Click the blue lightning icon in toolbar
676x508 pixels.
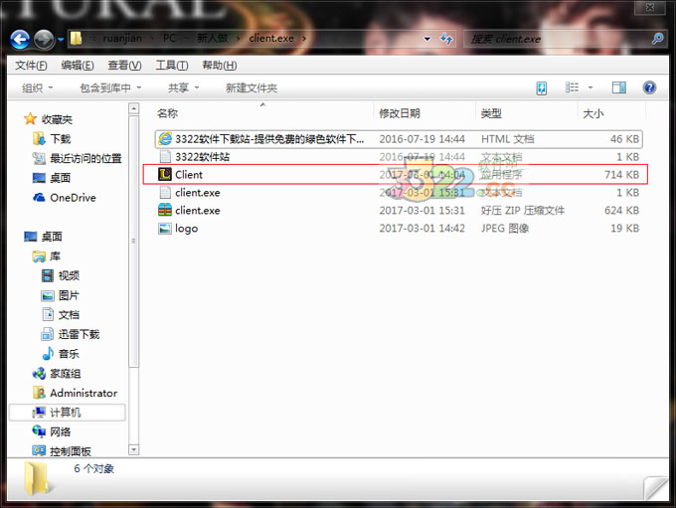pos(542,88)
